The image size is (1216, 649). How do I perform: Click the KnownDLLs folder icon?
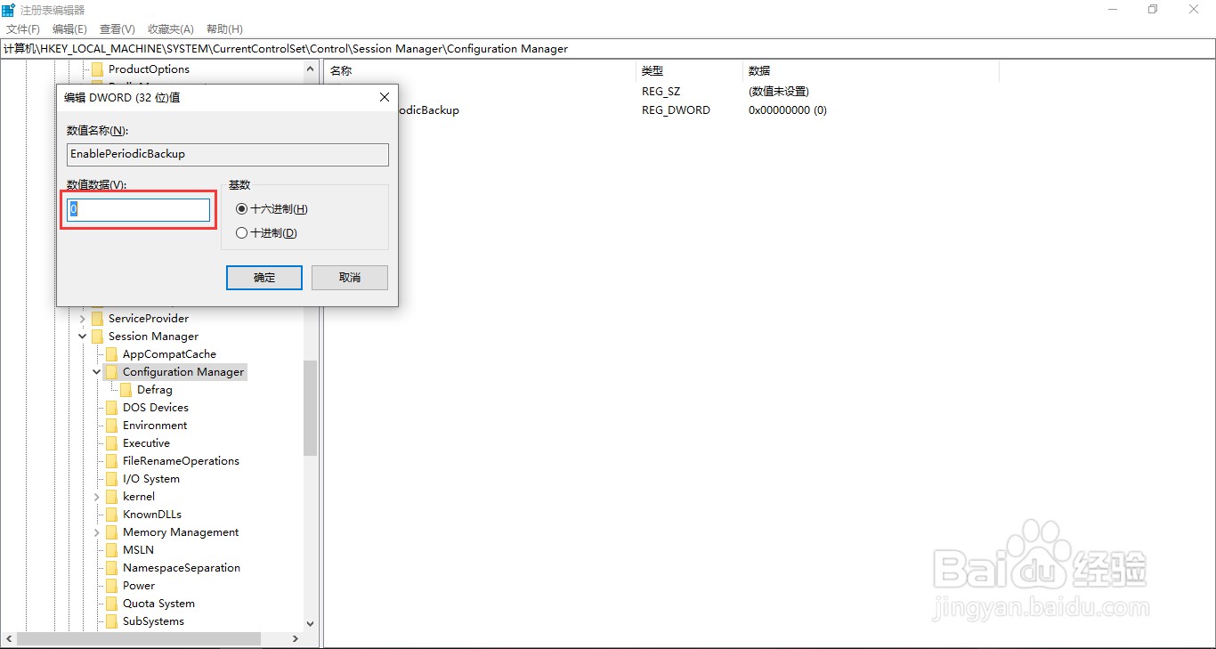pyautogui.click(x=111, y=515)
